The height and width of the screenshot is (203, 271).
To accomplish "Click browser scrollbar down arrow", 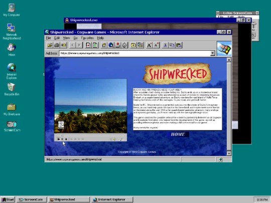I will click(x=229, y=153).
